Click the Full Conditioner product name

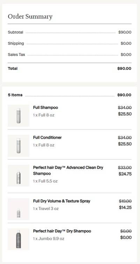coord(47,137)
